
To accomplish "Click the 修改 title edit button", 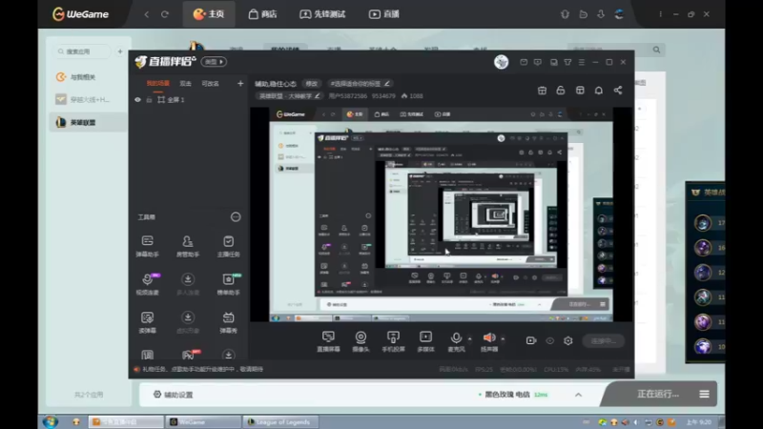I will pos(312,84).
